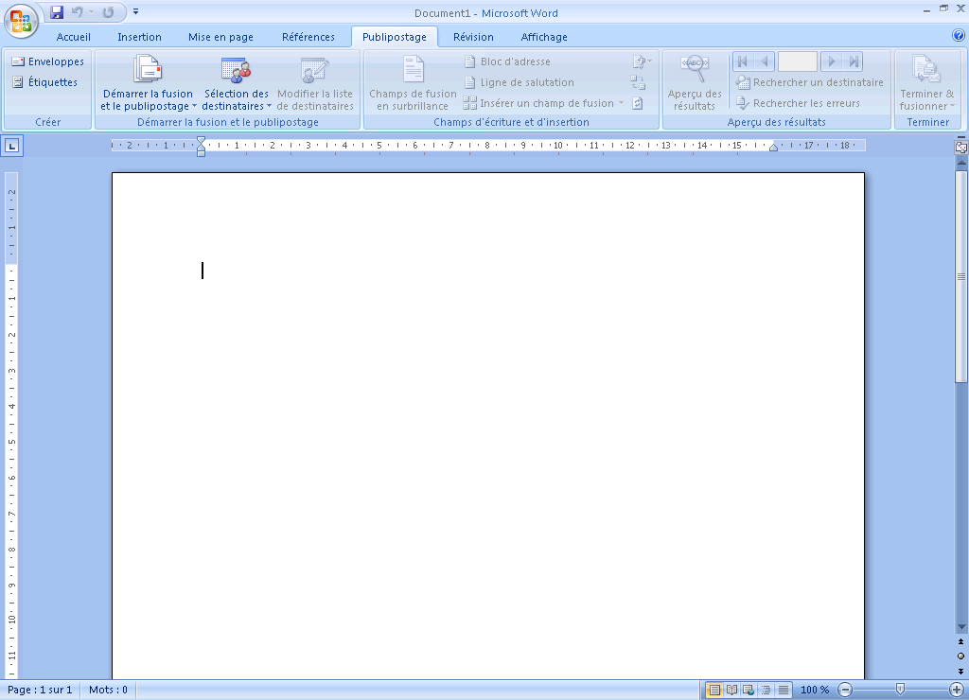Click the Word help question mark icon
Screen dimensions: 969x700
click(958, 36)
